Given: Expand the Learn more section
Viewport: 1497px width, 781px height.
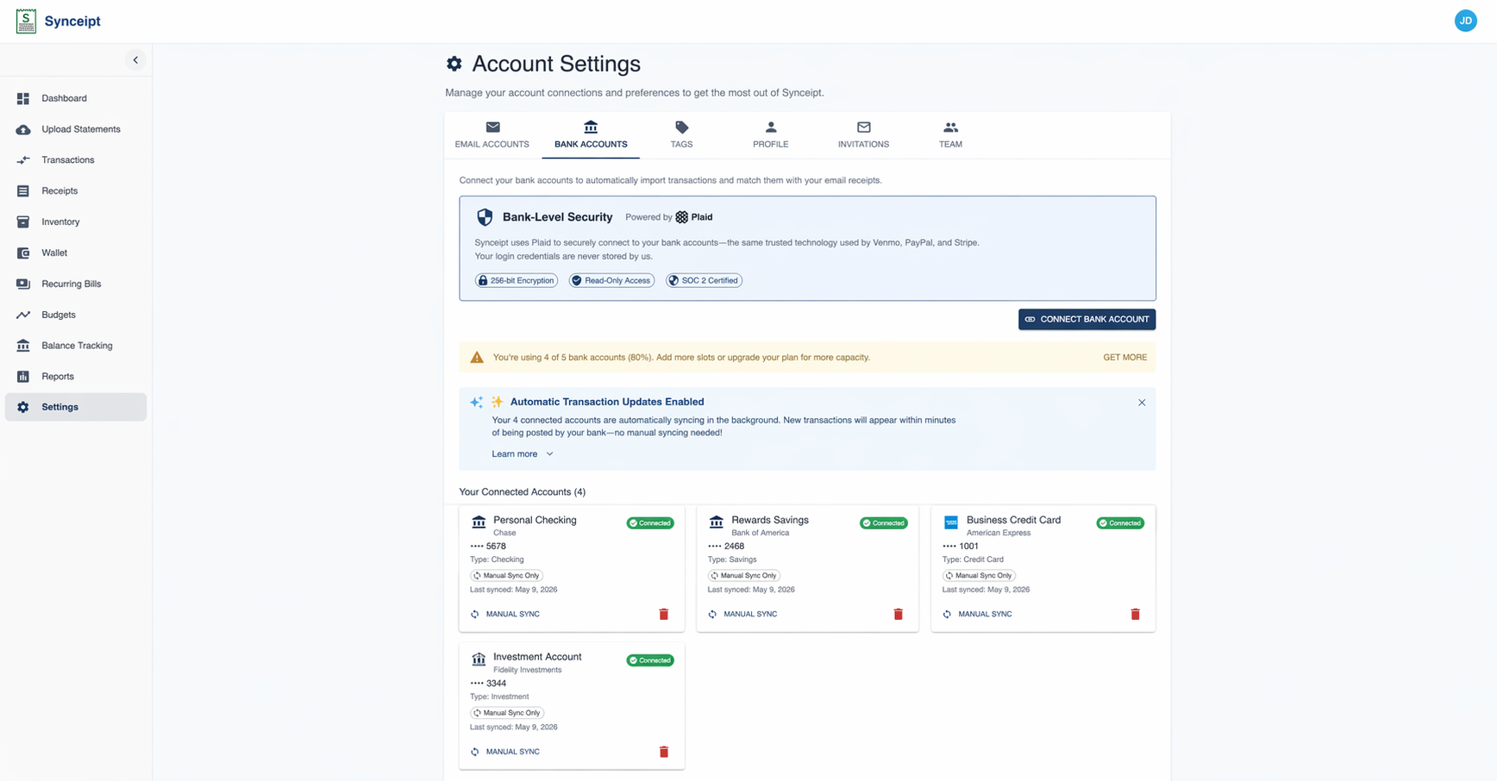Looking at the screenshot, I should point(522,453).
